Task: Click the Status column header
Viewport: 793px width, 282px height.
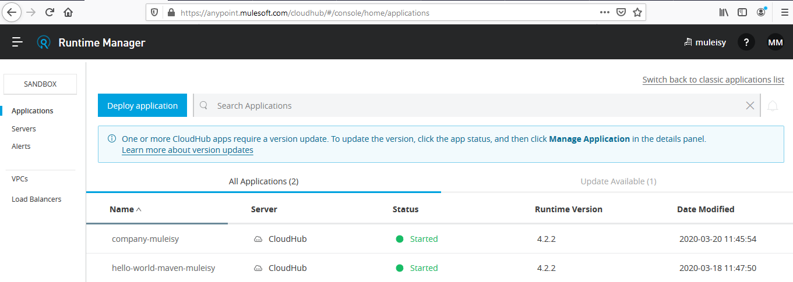Action: click(x=406, y=209)
